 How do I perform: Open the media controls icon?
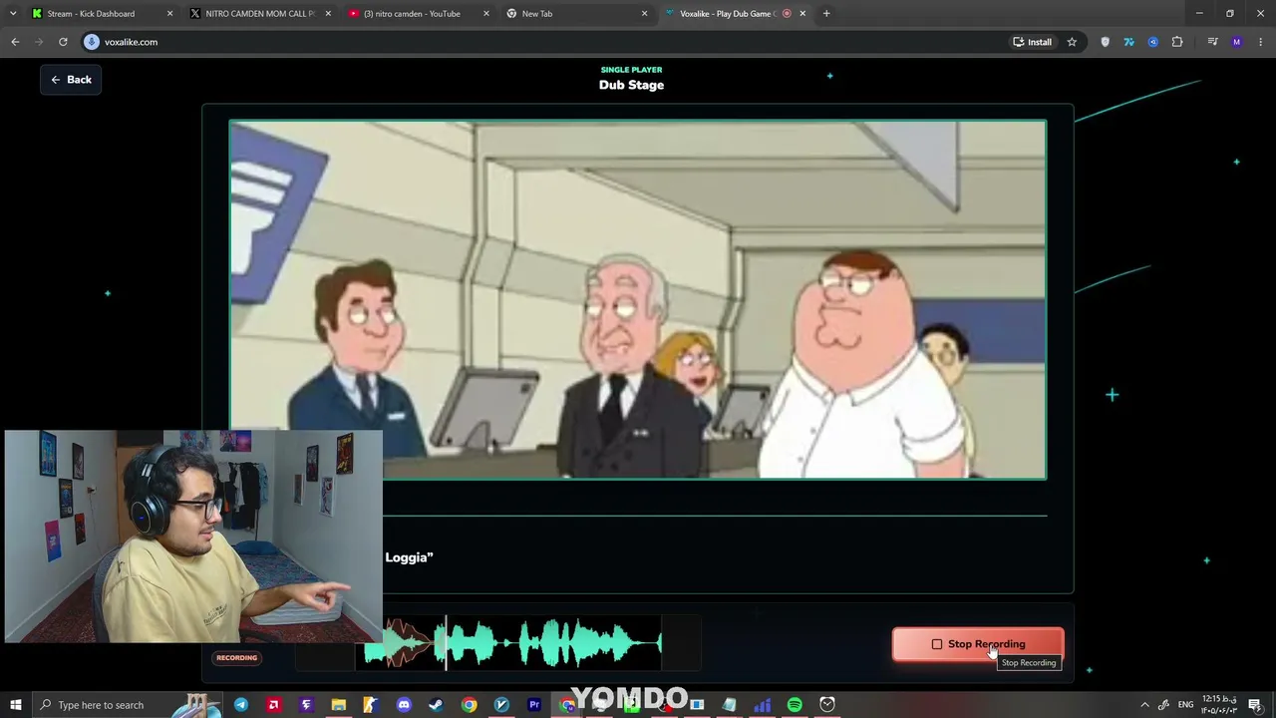(x=1212, y=42)
